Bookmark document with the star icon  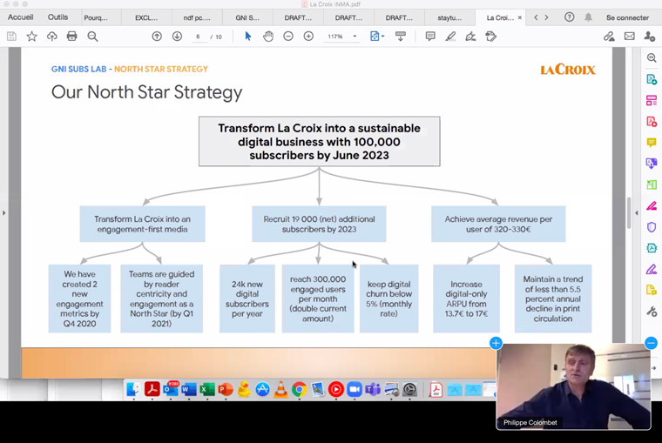31,37
